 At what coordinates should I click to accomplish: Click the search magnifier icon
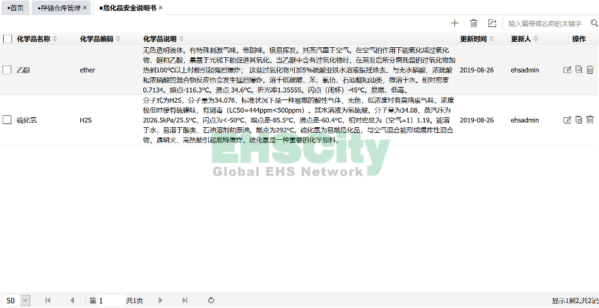(x=594, y=23)
